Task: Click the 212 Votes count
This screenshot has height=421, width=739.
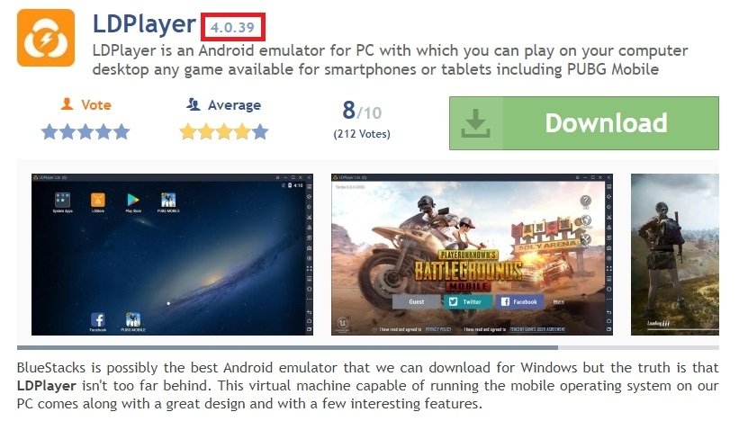Action: tap(362, 134)
